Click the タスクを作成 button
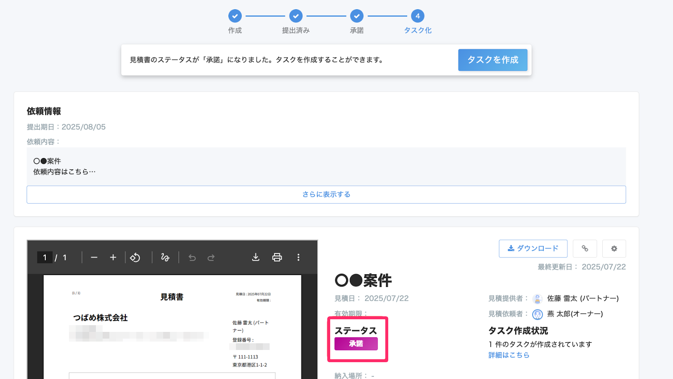673x379 pixels. [x=493, y=60]
